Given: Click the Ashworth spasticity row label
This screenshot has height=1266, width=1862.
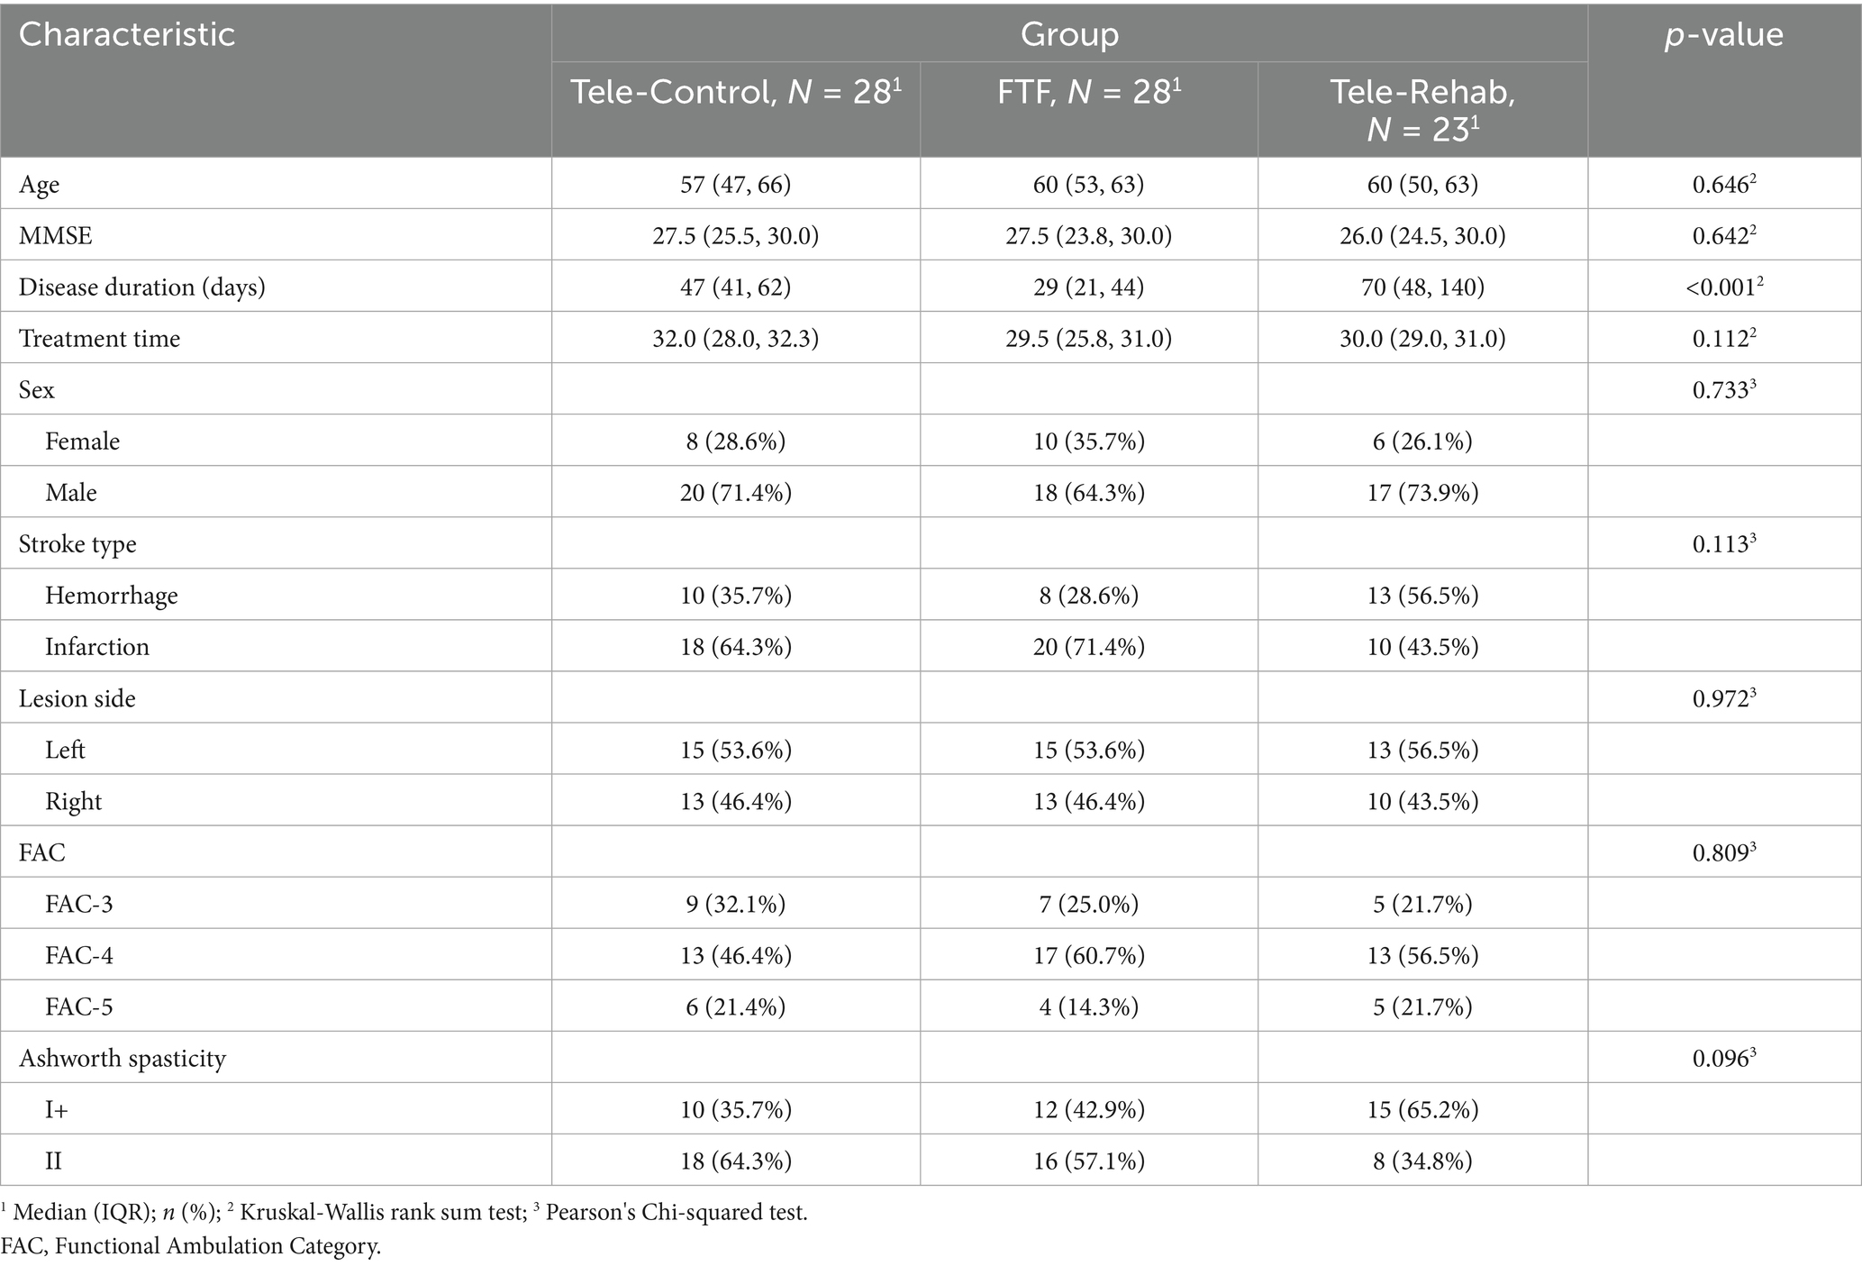Looking at the screenshot, I should 123,1058.
